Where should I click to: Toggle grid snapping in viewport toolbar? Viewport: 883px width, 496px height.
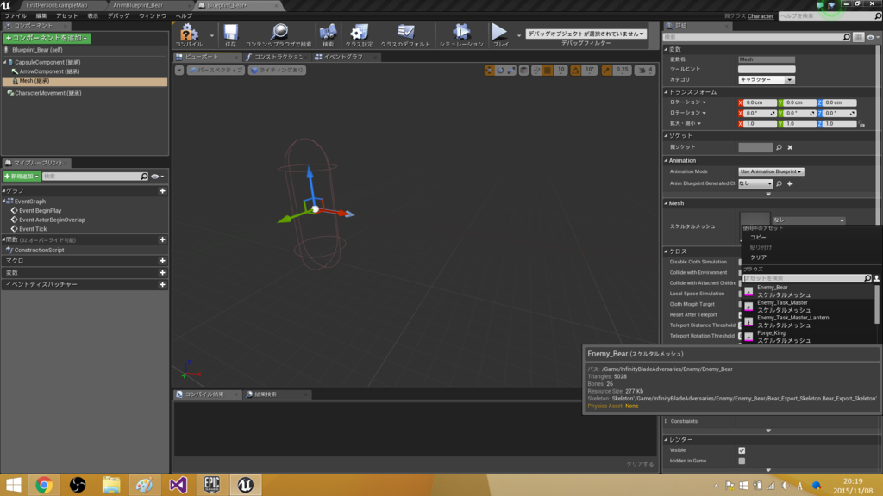[x=548, y=71]
